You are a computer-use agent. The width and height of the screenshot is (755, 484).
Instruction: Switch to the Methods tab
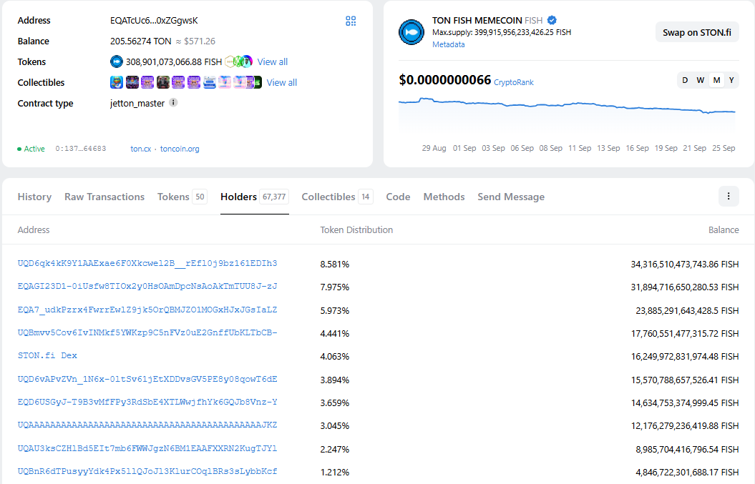point(444,197)
